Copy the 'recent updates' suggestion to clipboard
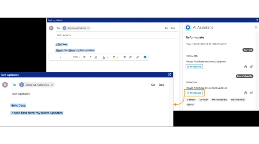This screenshot has width=259, height=144. click(245, 93)
